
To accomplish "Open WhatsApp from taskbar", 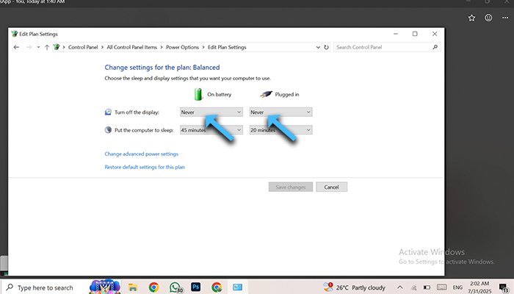I will (x=175, y=287).
